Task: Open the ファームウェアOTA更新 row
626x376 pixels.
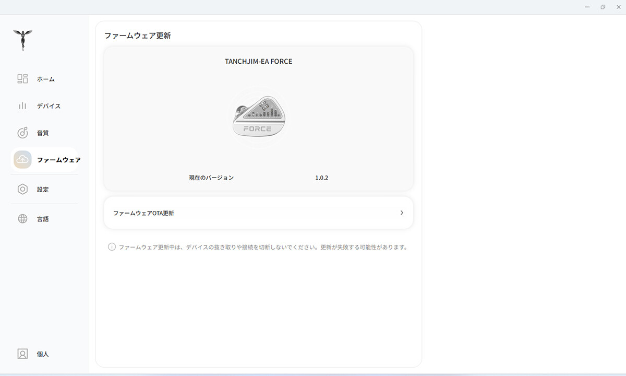Action: pos(259,213)
